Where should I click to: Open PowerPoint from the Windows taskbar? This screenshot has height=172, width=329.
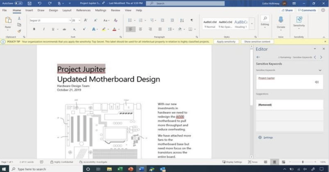pyautogui.click(x=131, y=169)
